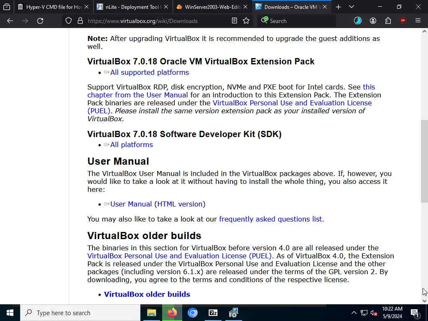Toggle reader view icon in address bar

click(x=234, y=21)
